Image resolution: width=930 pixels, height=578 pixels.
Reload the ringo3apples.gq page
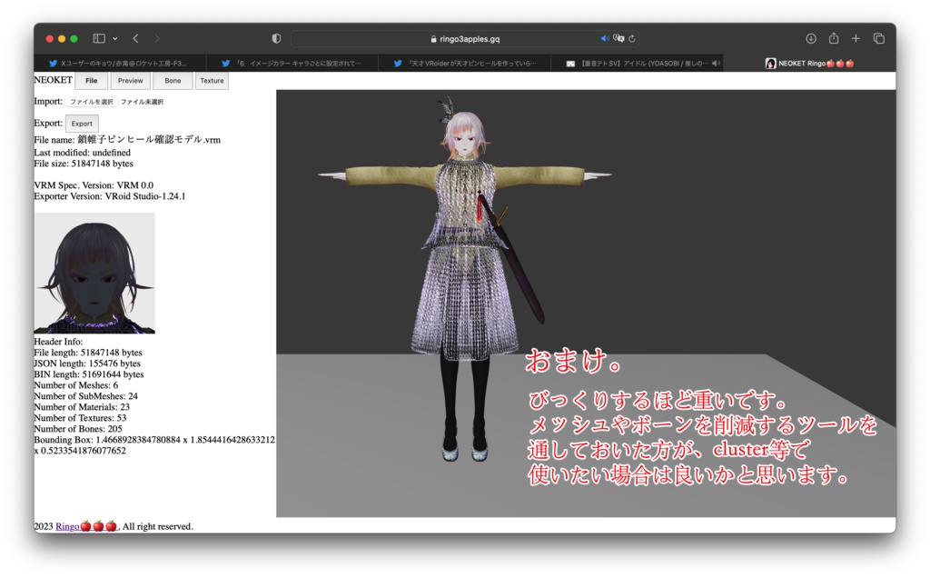pos(634,38)
